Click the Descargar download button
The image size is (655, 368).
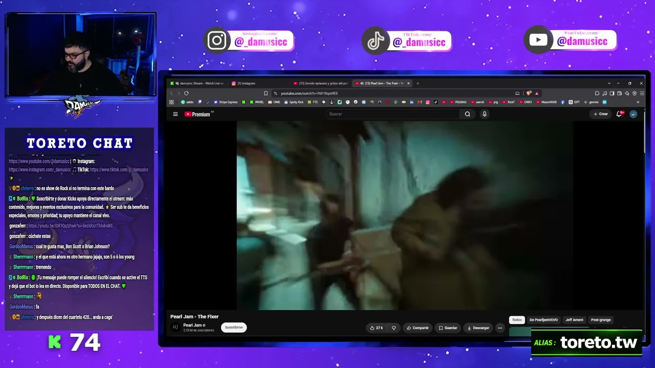[x=478, y=328]
